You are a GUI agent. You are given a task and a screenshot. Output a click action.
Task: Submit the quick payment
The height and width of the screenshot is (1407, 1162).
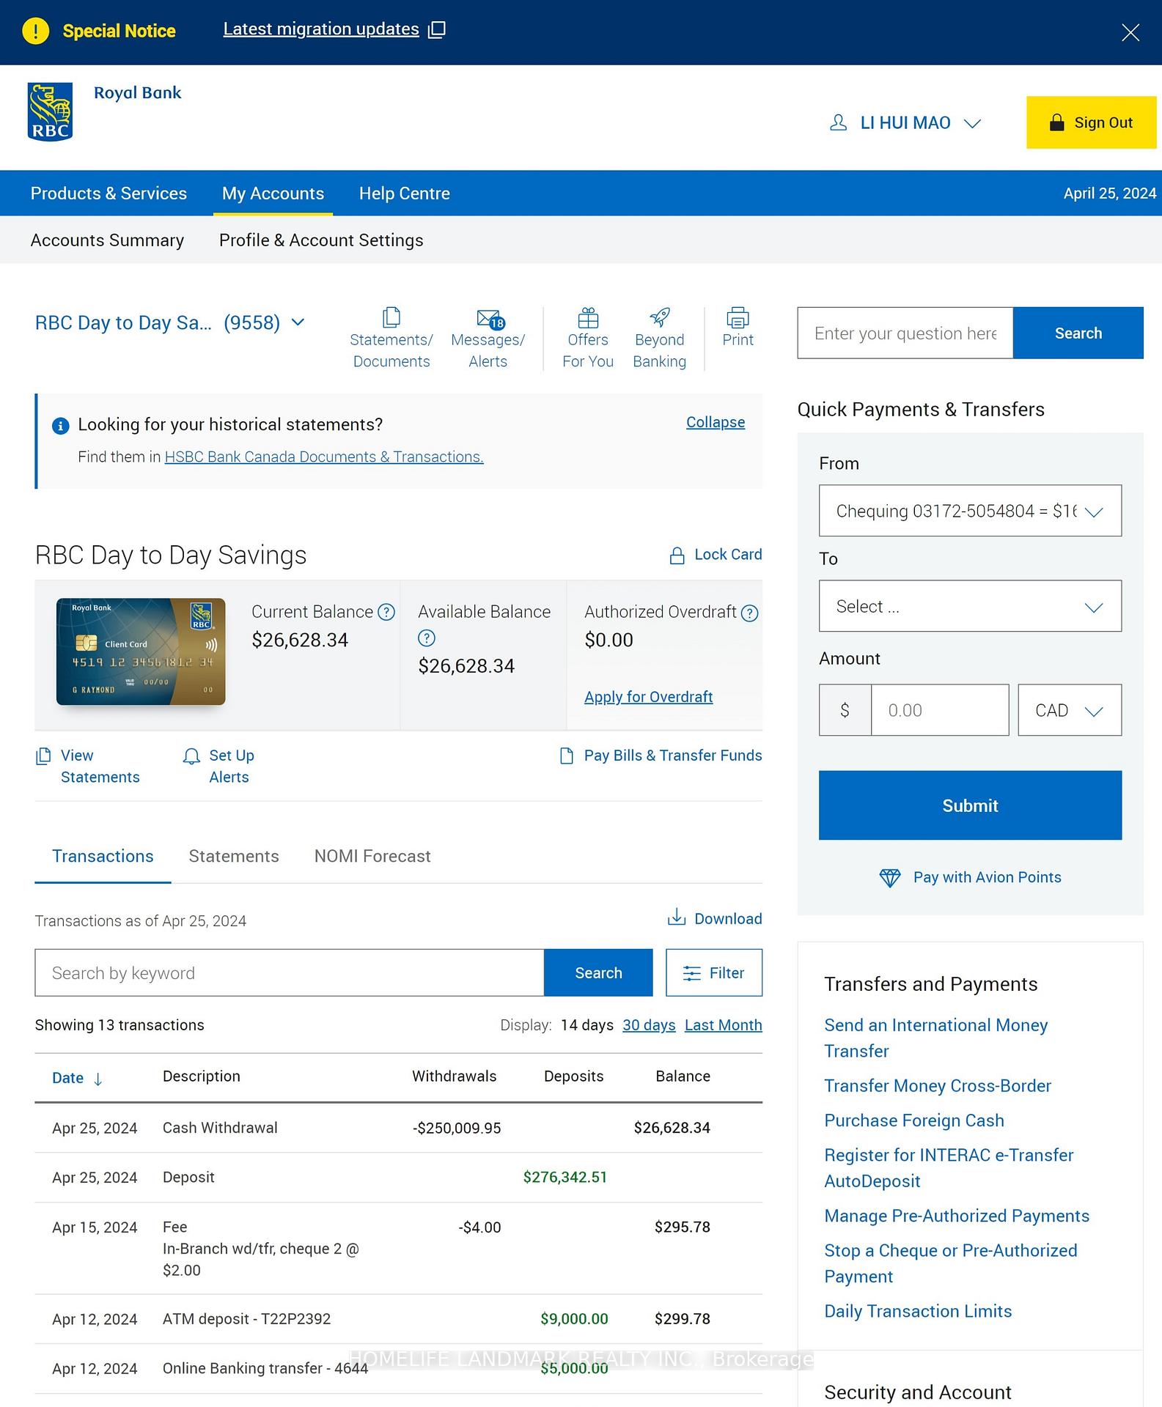coord(970,805)
